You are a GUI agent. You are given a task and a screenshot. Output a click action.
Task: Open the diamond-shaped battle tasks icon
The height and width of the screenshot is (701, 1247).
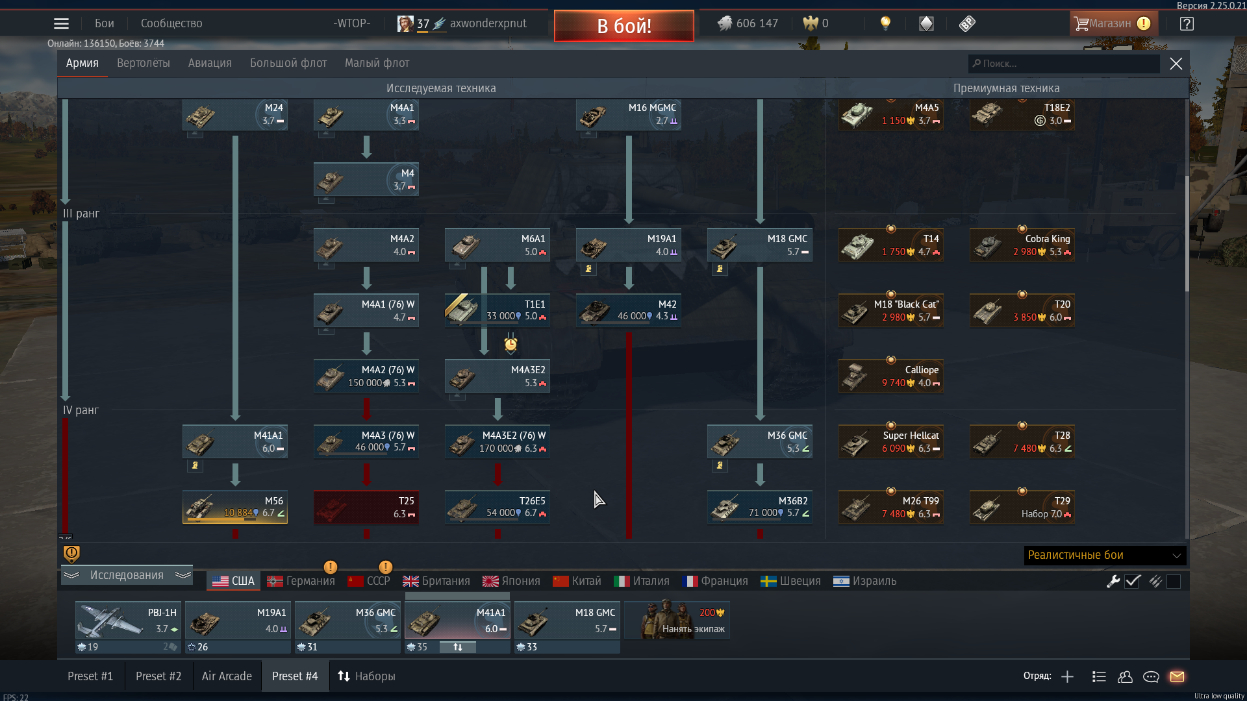tap(926, 23)
